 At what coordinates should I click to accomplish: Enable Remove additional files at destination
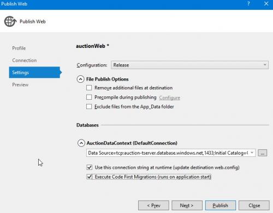click(89, 88)
